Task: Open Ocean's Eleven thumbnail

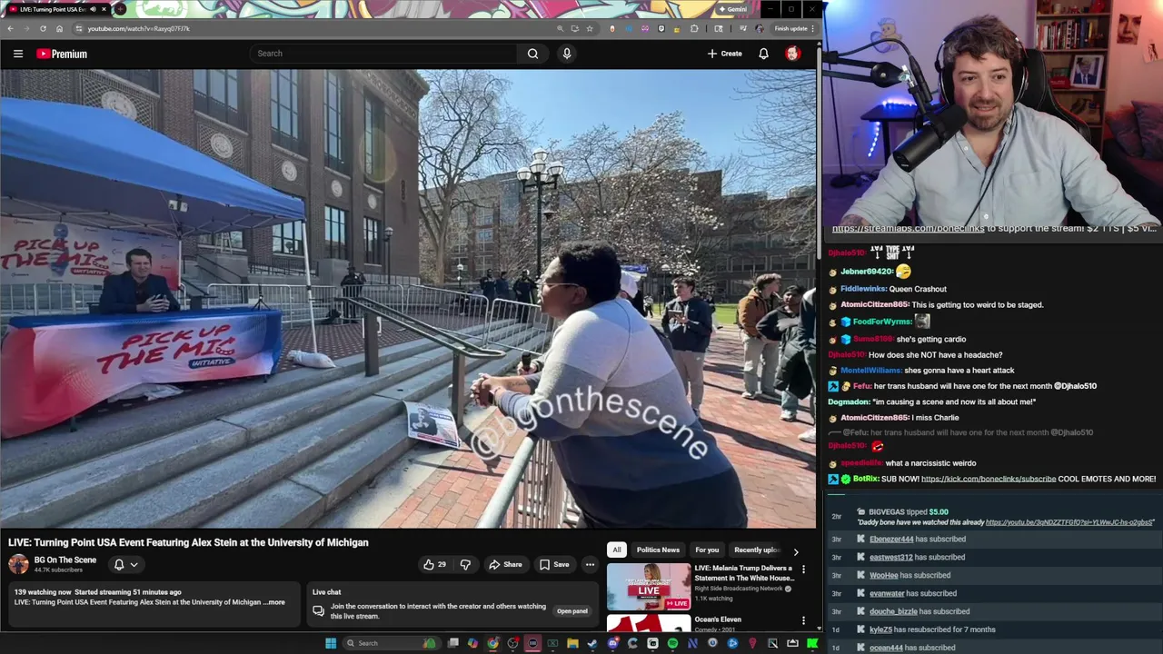Action: pos(649,624)
